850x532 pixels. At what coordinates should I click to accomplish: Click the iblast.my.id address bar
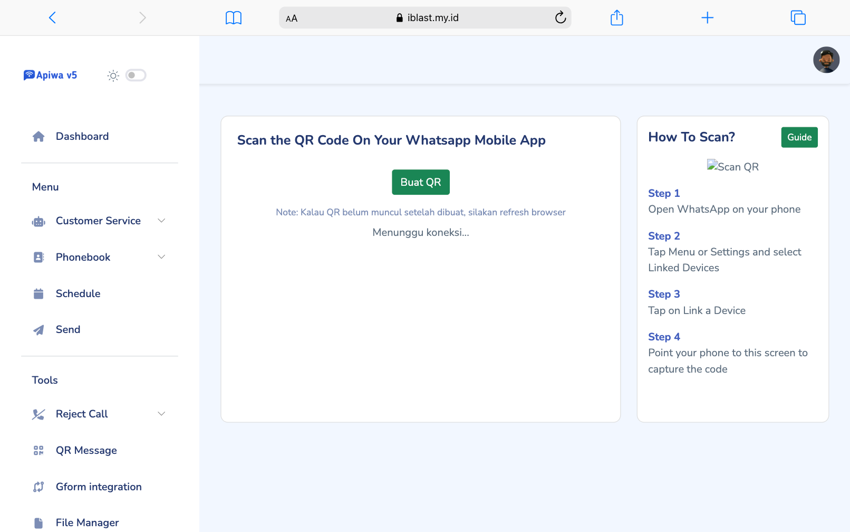click(427, 18)
